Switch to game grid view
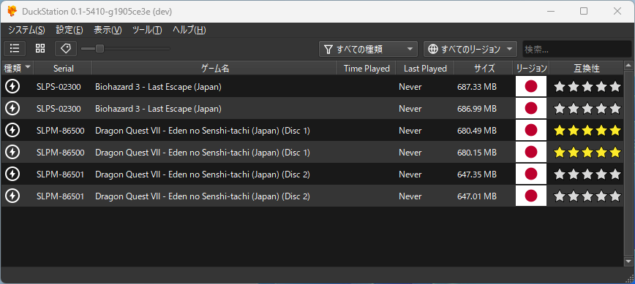 point(40,49)
